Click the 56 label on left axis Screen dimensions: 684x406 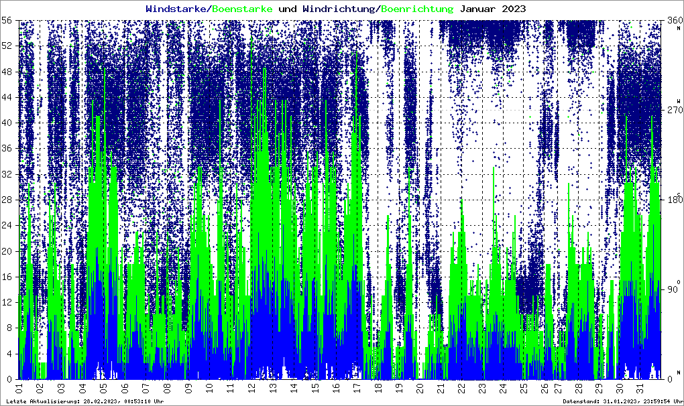click(x=7, y=20)
